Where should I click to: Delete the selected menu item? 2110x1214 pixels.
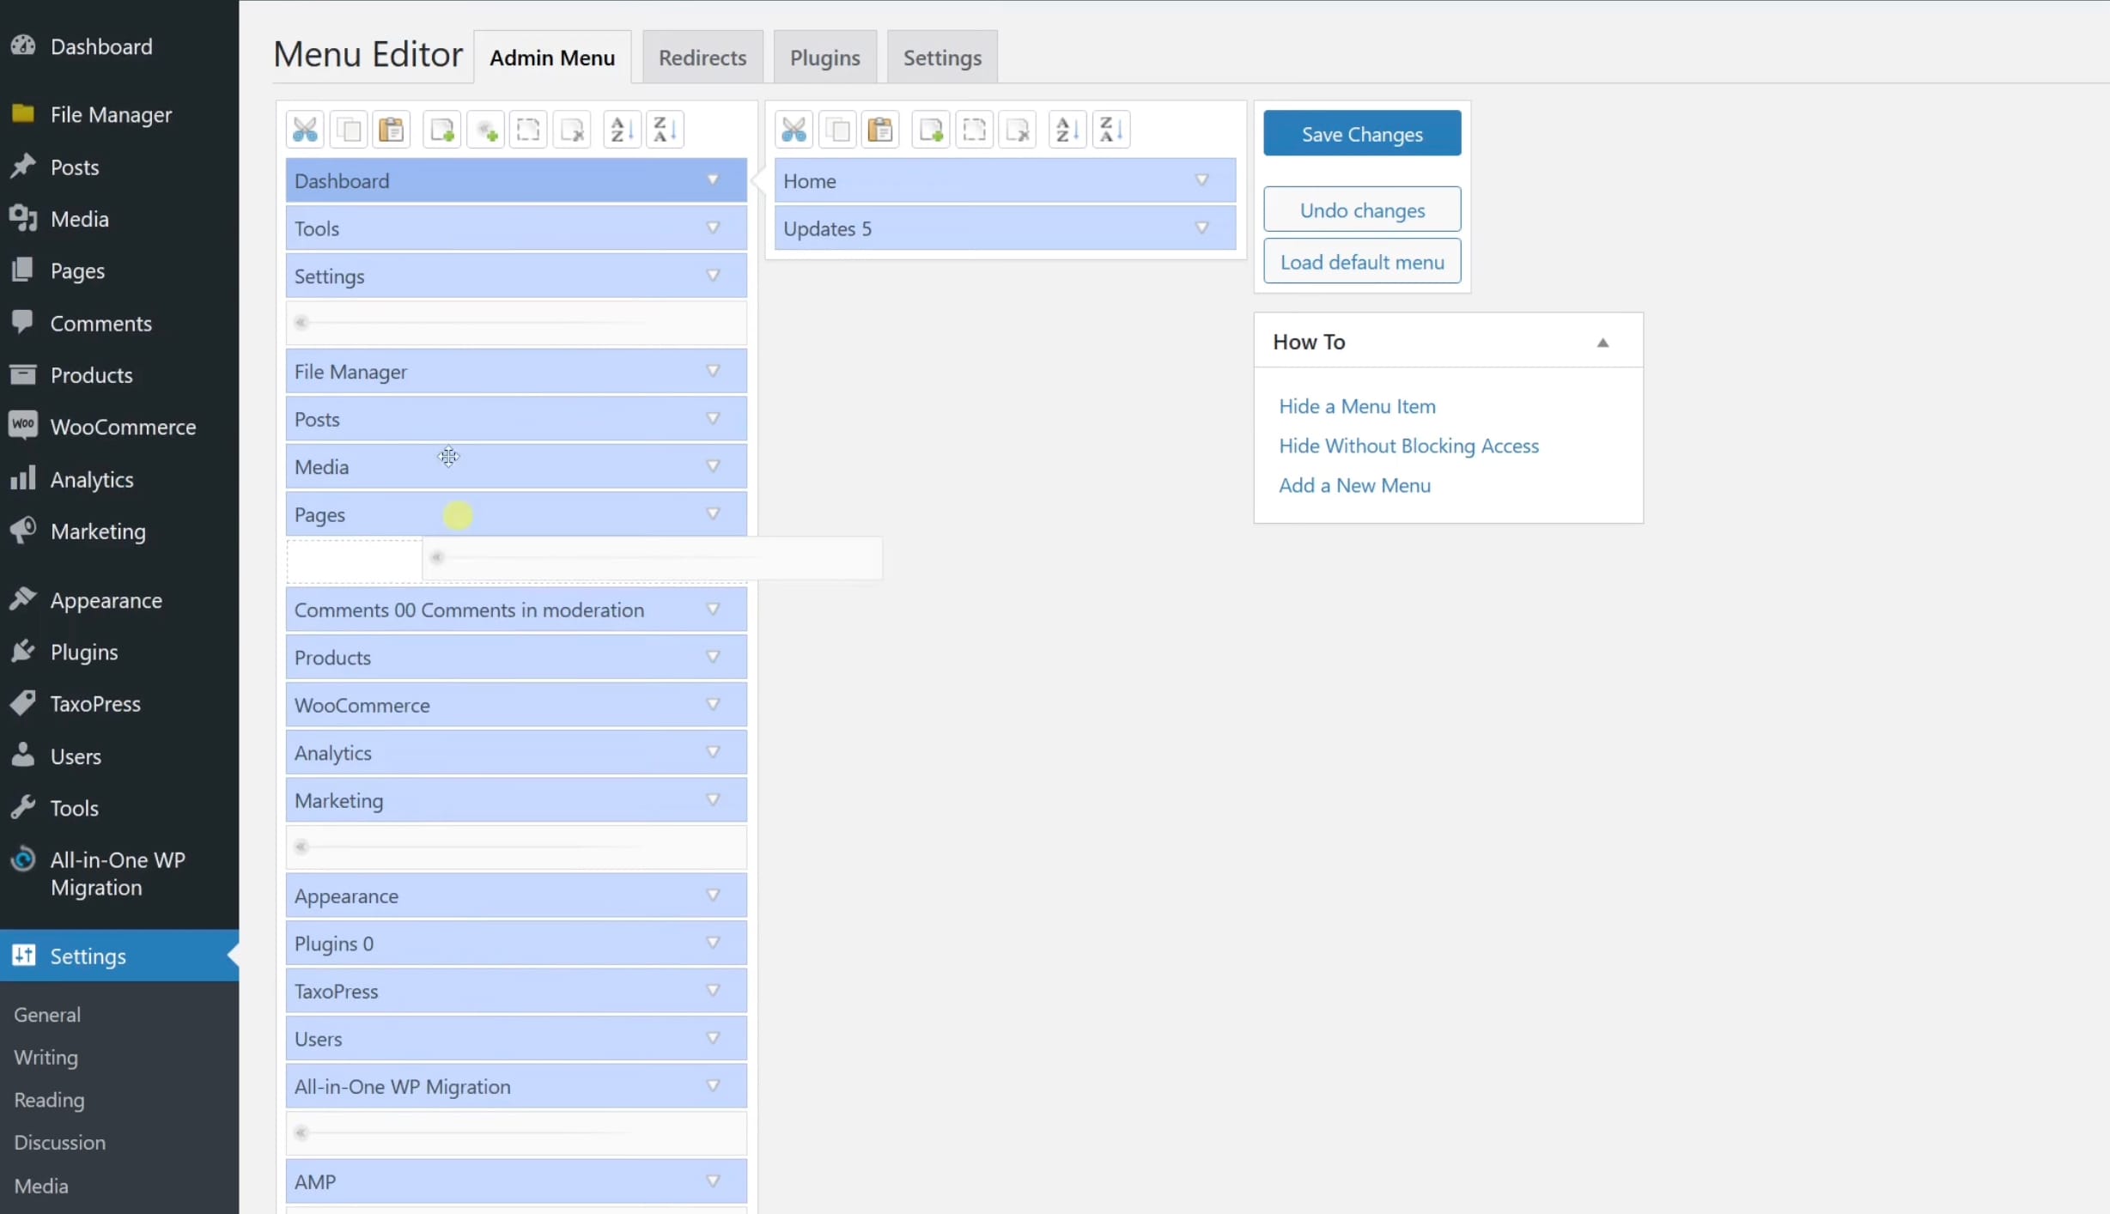[x=571, y=130]
